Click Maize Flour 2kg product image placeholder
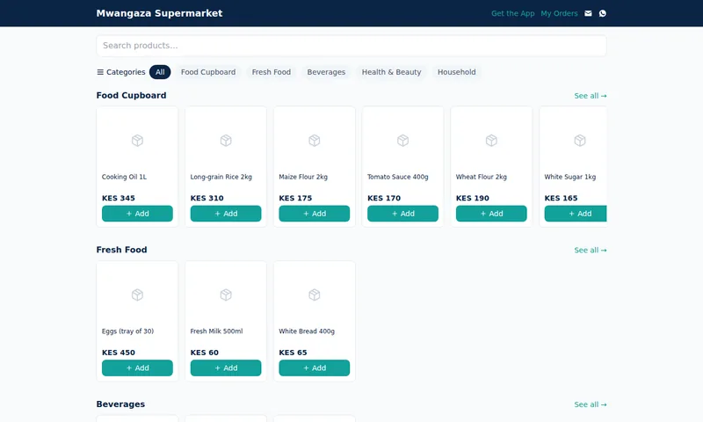703x422 pixels. pos(315,141)
